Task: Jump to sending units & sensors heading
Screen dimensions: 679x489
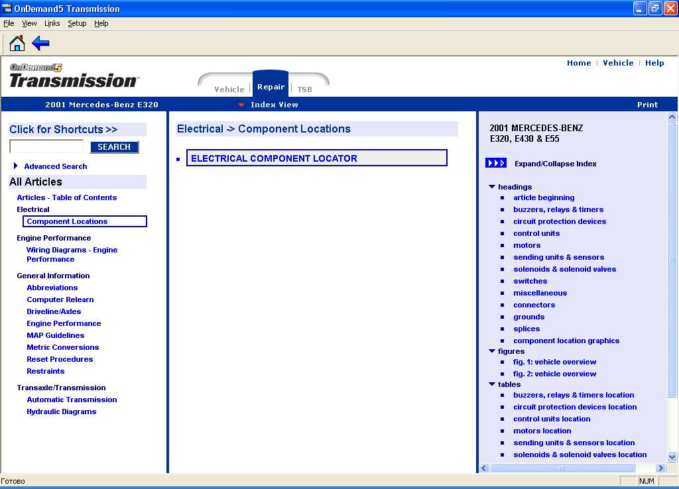Action: tap(558, 257)
